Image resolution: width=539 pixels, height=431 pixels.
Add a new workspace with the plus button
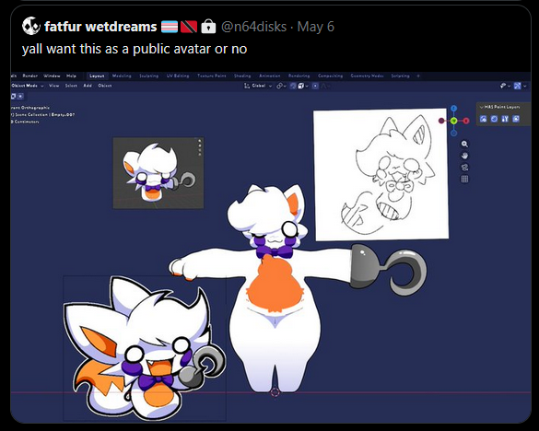[x=418, y=76]
